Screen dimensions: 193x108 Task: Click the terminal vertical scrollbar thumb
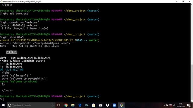192,82
